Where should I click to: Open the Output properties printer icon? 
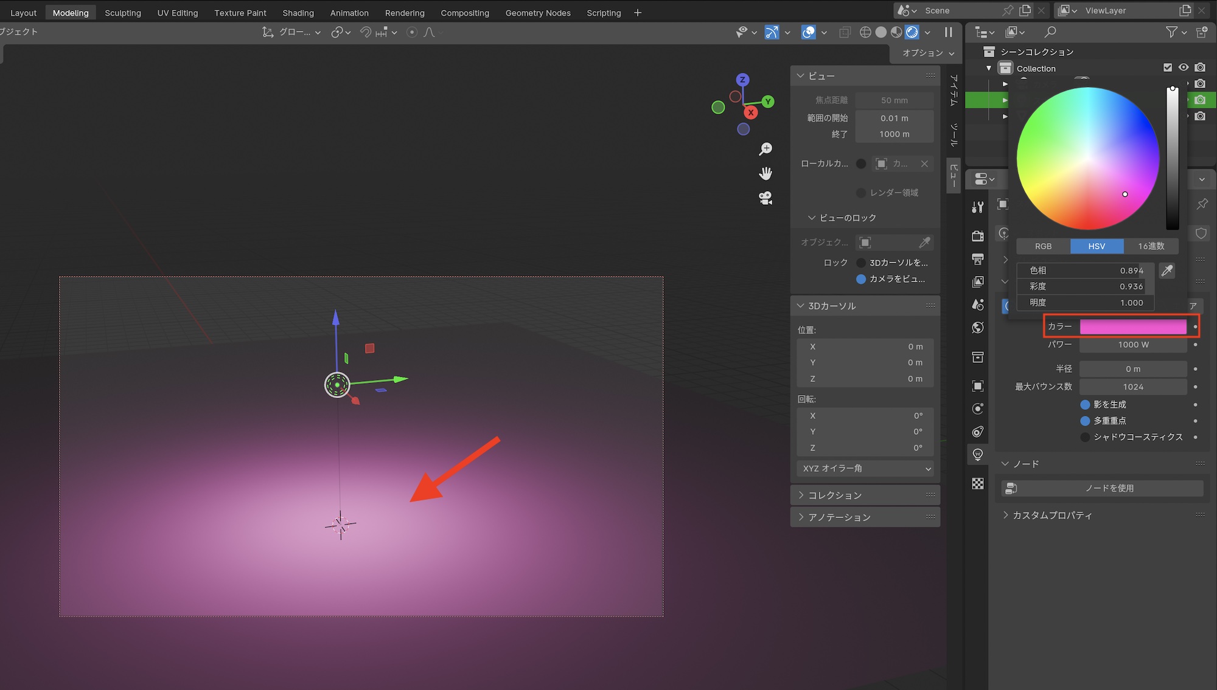[977, 258]
